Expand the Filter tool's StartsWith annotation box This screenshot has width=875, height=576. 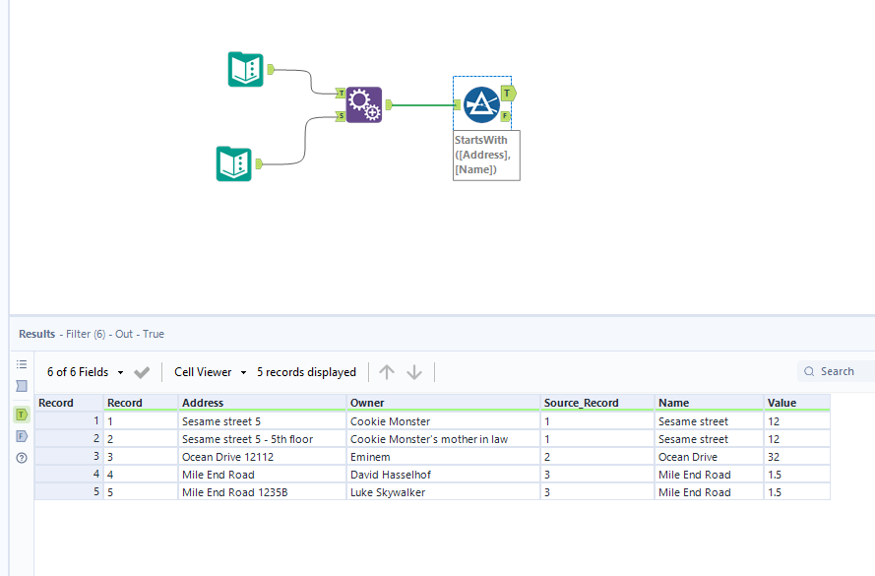tap(486, 155)
